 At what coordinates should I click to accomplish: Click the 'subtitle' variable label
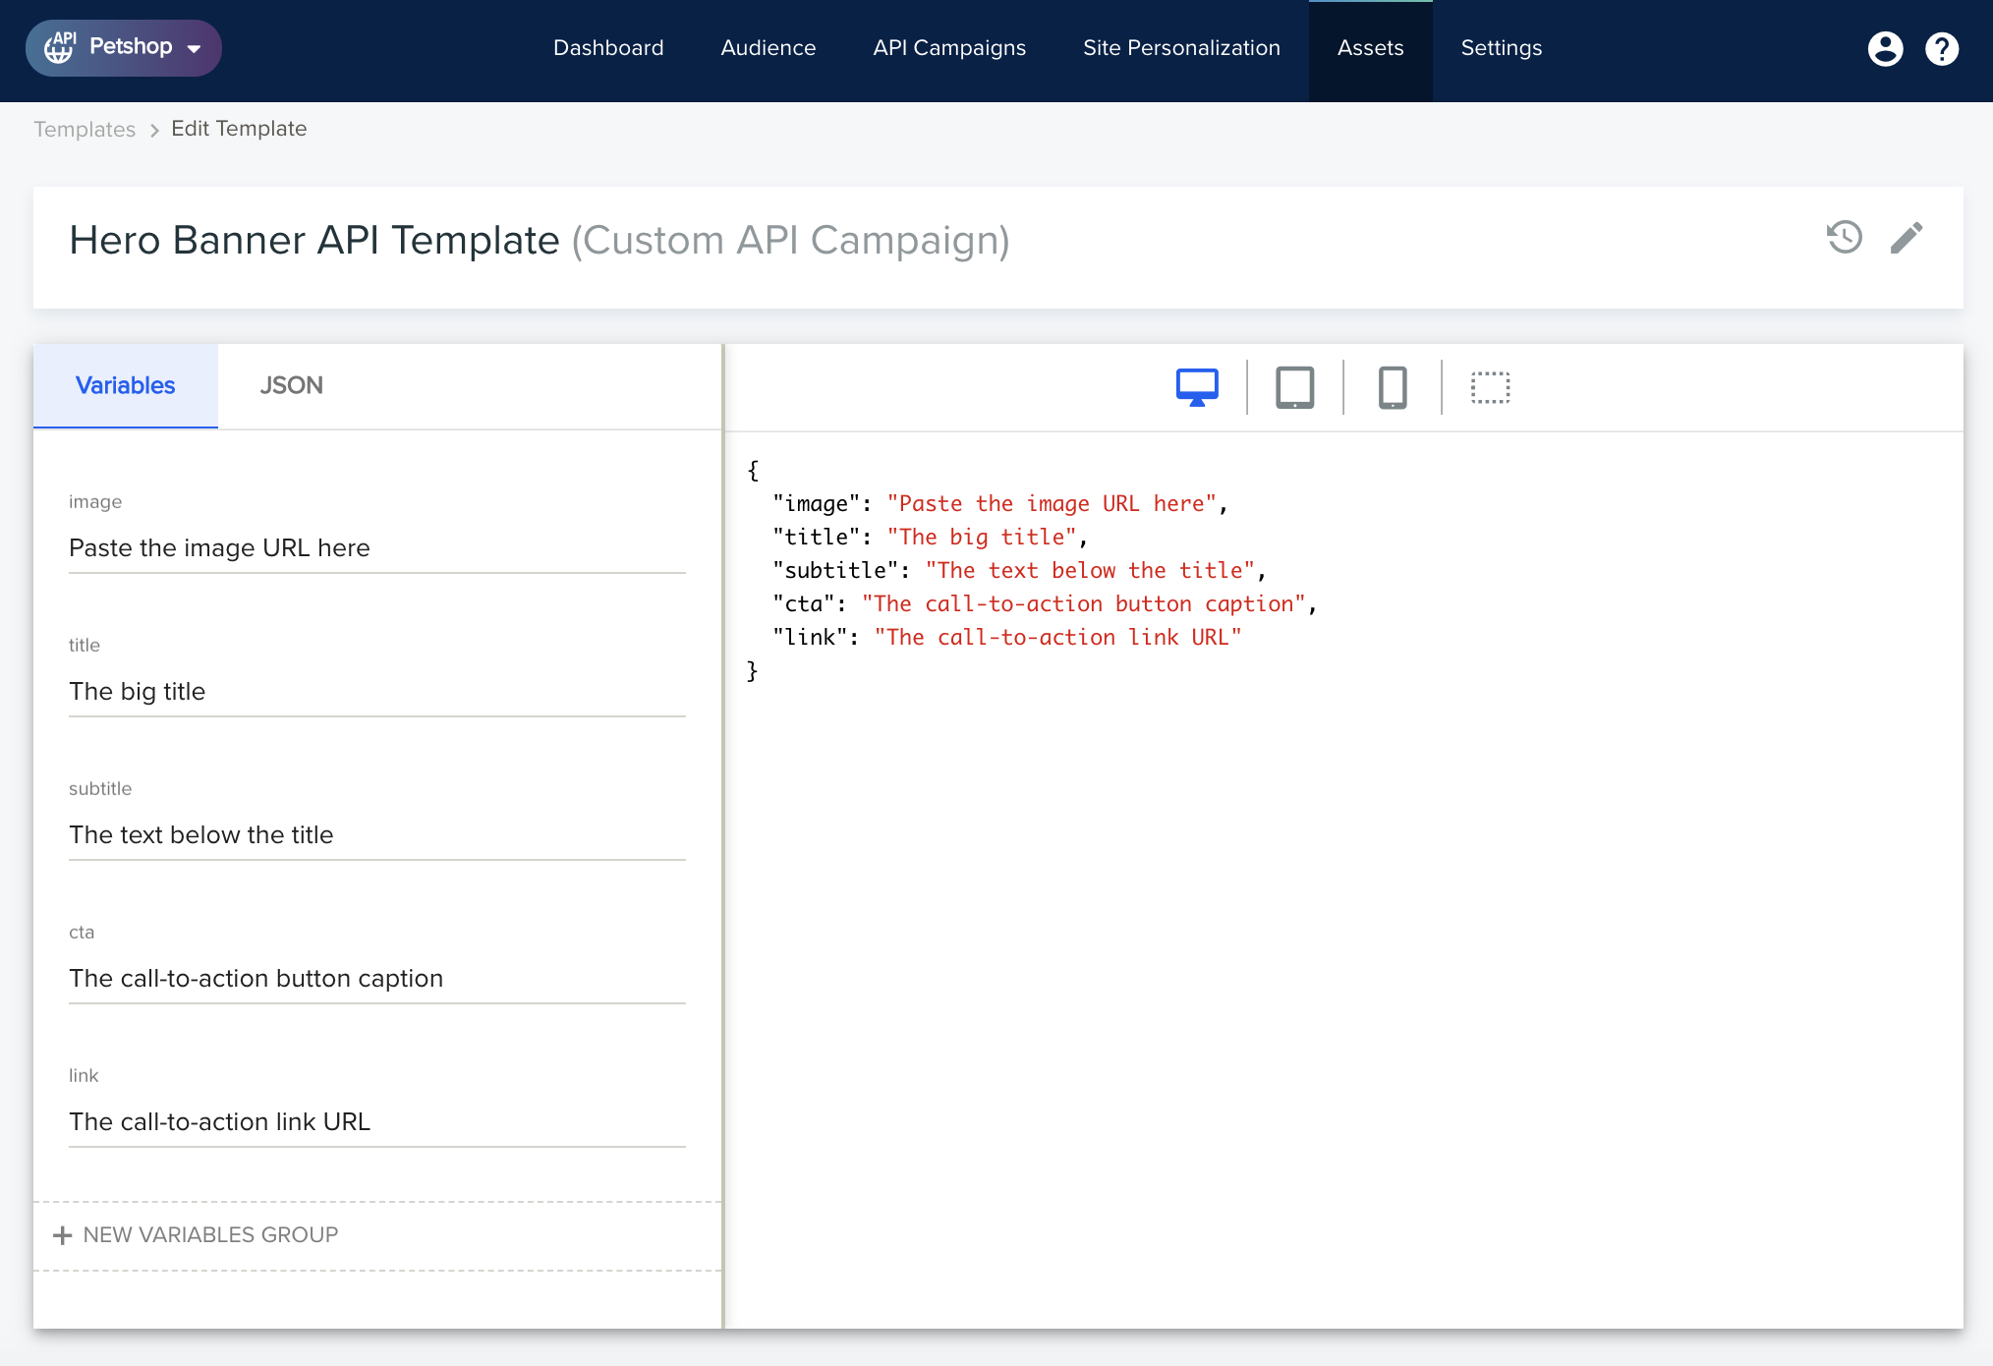point(100,789)
